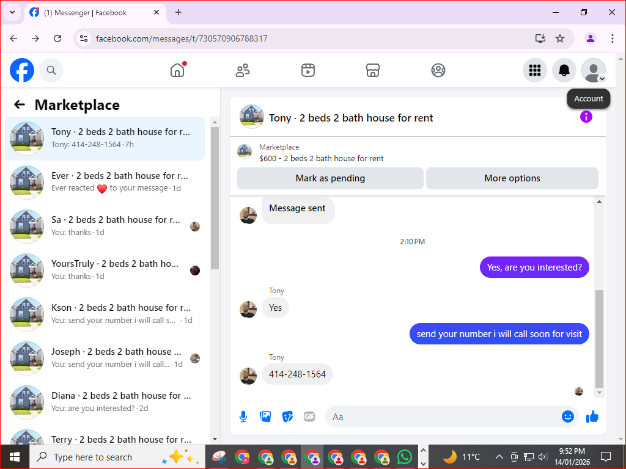
Task: Click the Aa message input field
Action: (443, 416)
